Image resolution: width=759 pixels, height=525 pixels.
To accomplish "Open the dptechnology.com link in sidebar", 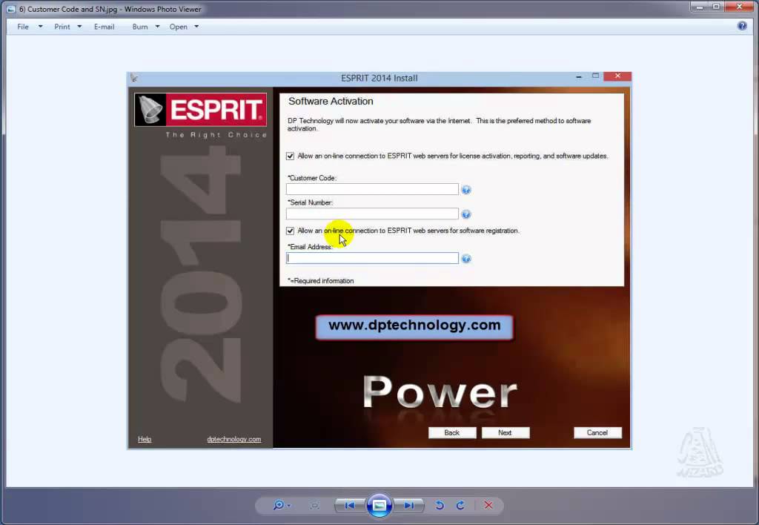I will 233,439.
